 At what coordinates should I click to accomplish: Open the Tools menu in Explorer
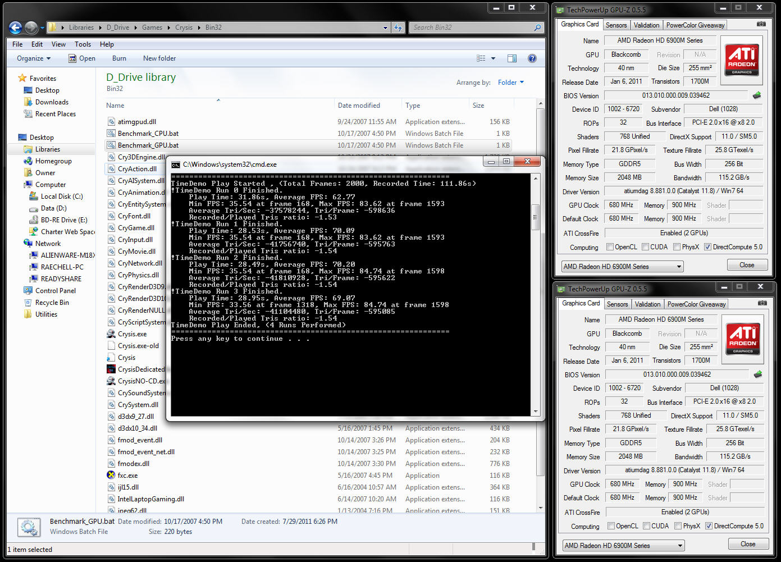tap(83, 44)
